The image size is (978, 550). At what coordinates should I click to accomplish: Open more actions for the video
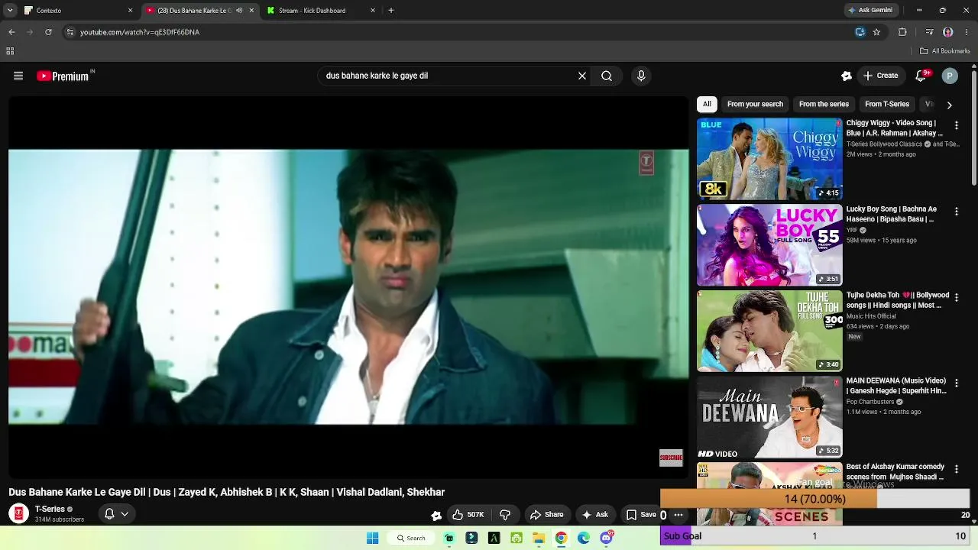678,515
